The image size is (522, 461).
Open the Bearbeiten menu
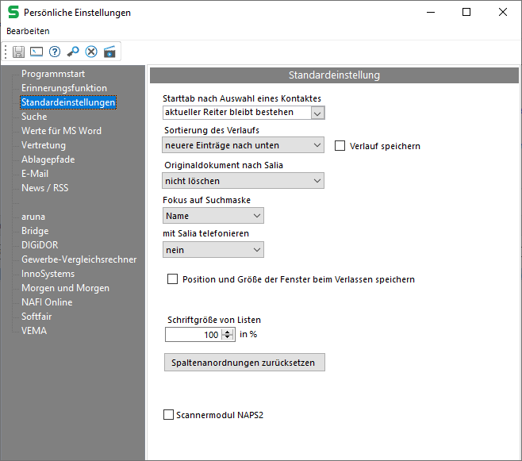coord(28,31)
